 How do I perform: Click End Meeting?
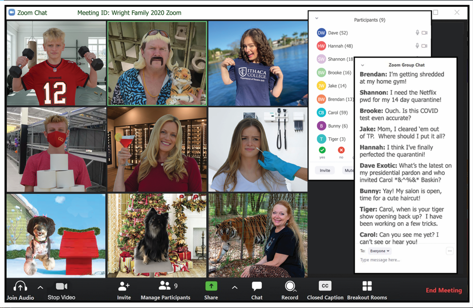443,290
